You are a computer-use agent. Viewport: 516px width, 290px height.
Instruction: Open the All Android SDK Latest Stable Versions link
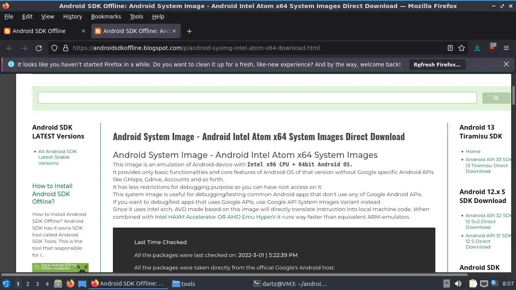tap(57, 157)
